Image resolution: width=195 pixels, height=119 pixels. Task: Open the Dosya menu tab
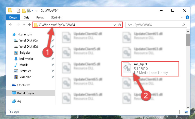click(x=13, y=17)
